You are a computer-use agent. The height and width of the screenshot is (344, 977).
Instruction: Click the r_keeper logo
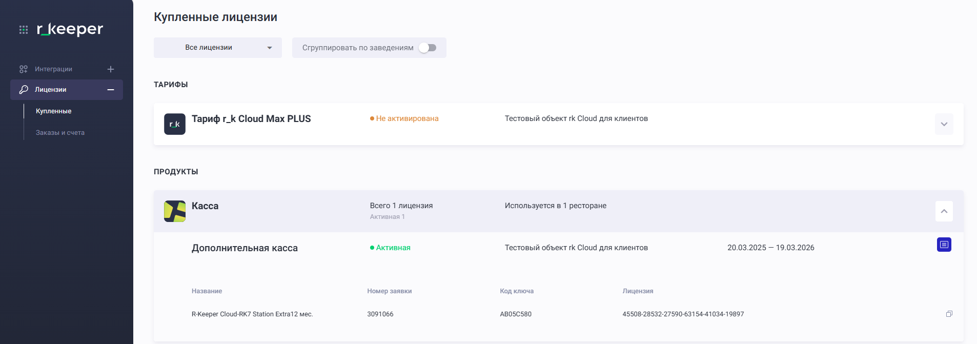pos(70,29)
